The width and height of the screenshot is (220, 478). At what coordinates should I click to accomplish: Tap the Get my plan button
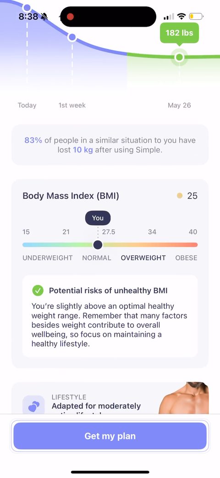(110, 436)
